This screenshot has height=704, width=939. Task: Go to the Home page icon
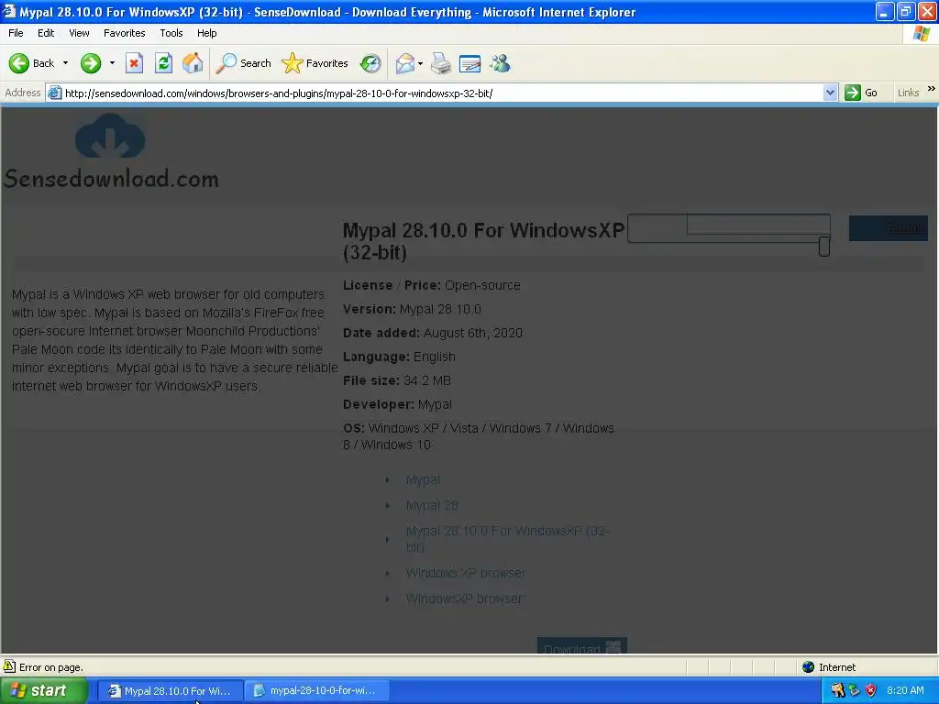[x=193, y=63]
